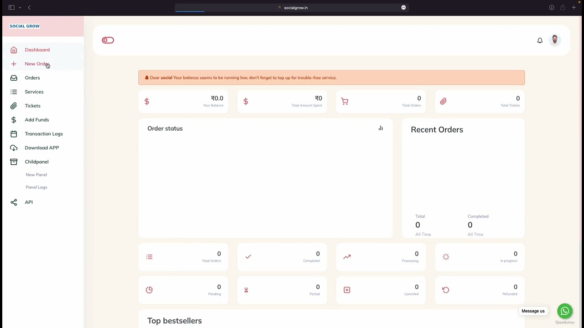Click the bar chart icon in Order status
This screenshot has width=584, height=328.
click(x=381, y=128)
